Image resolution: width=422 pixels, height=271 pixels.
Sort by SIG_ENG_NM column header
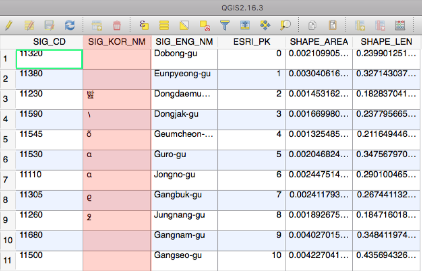tap(184, 42)
